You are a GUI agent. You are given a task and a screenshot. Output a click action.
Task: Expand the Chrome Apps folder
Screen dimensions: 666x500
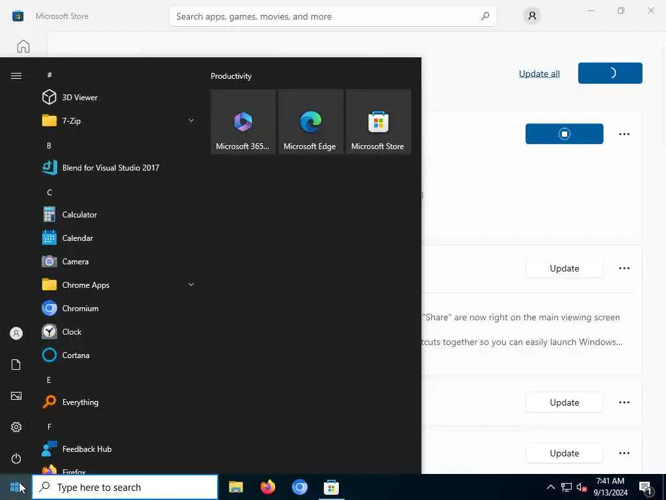[191, 285]
